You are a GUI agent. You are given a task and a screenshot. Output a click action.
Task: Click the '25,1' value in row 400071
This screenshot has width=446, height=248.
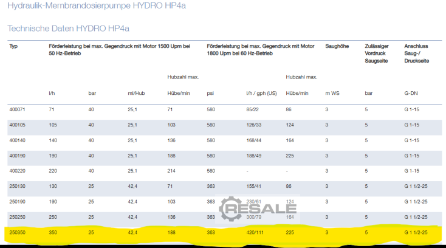132,109
